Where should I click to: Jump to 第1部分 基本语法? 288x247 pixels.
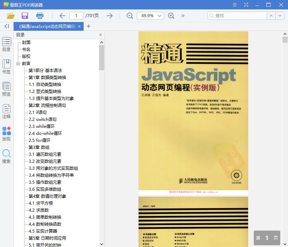(45, 71)
